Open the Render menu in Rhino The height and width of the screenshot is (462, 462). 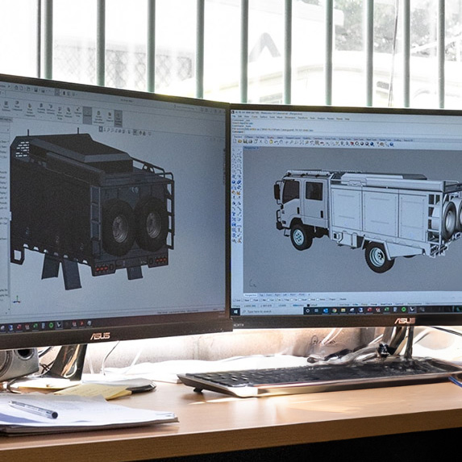click(x=331, y=119)
